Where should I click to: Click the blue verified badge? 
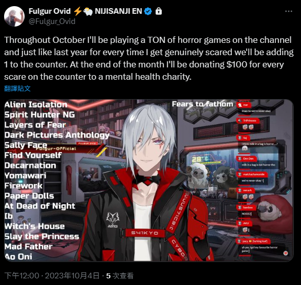click(x=148, y=11)
